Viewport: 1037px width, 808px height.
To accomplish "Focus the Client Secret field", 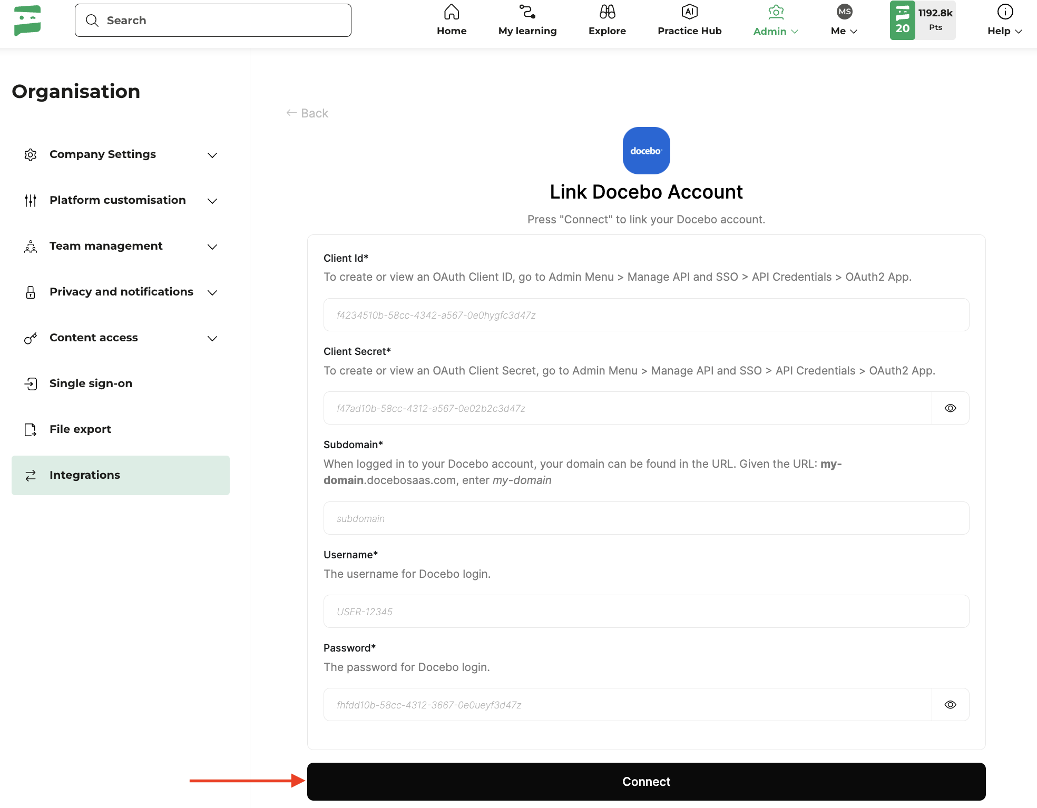I will pos(628,408).
